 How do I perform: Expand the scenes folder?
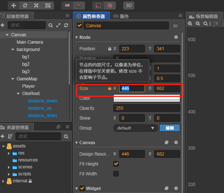click(x=9, y=167)
